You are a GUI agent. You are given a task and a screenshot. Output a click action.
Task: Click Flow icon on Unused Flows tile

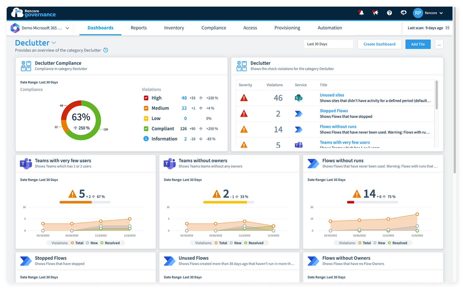pyautogui.click(x=170, y=261)
